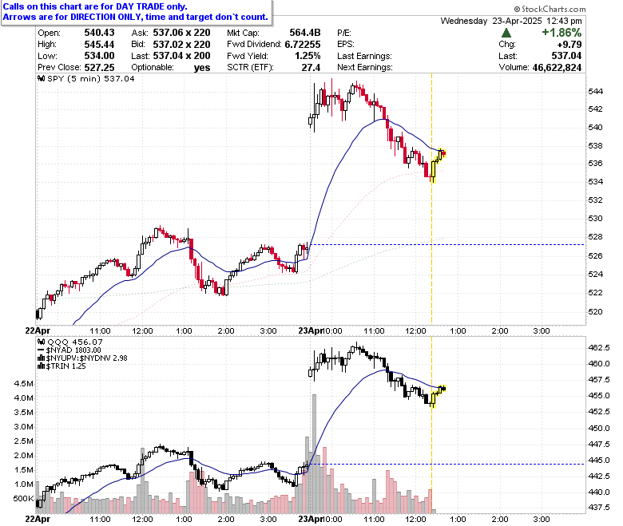Click the Bid quote 537.02 x 220
This screenshot has width=623, height=526.
181,45
